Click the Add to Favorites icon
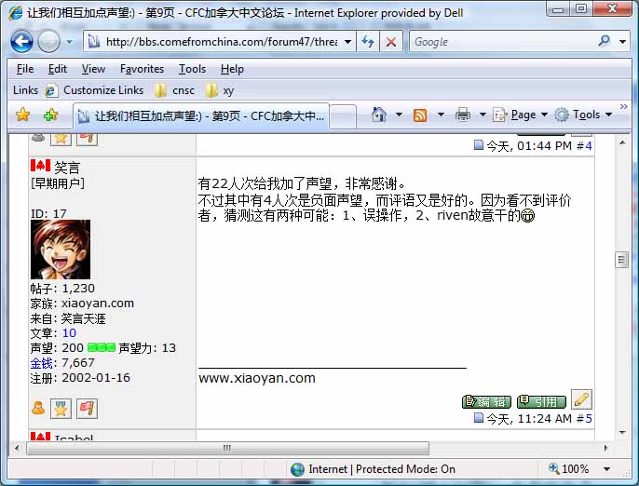Image resolution: width=639 pixels, height=486 pixels. pyautogui.click(x=50, y=115)
